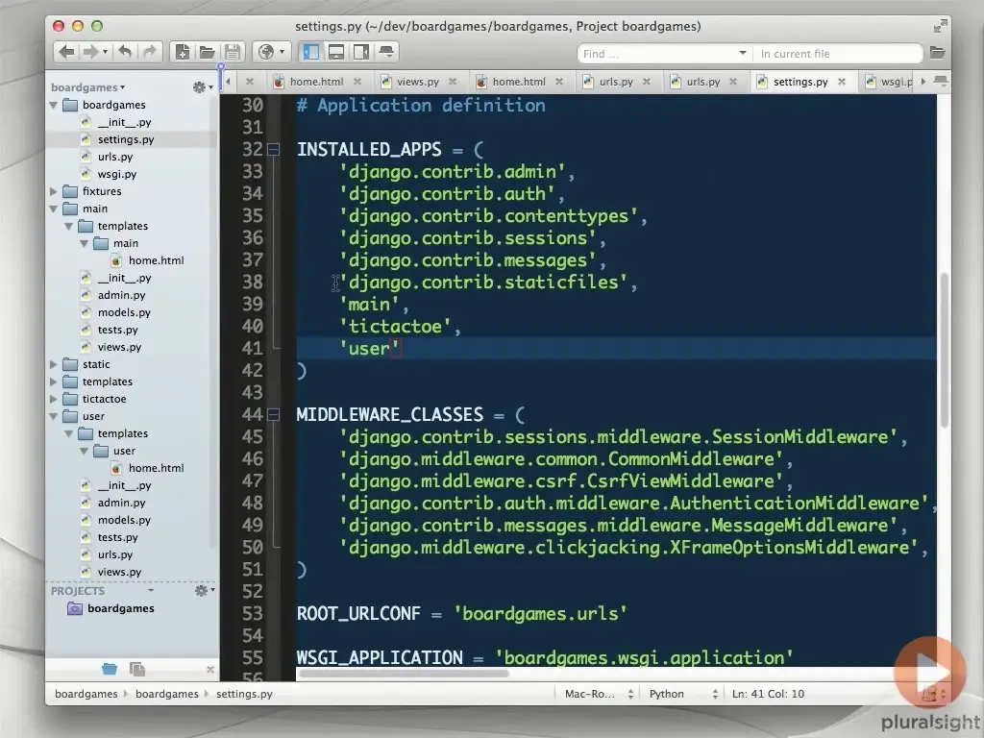Save file with the floppy disk icon
This screenshot has width=984, height=738.
point(233,52)
